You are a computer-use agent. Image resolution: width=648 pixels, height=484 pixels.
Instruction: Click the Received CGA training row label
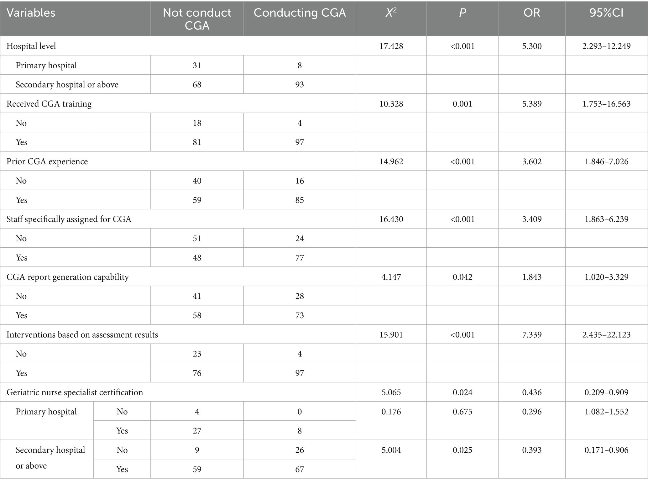pos(49,104)
